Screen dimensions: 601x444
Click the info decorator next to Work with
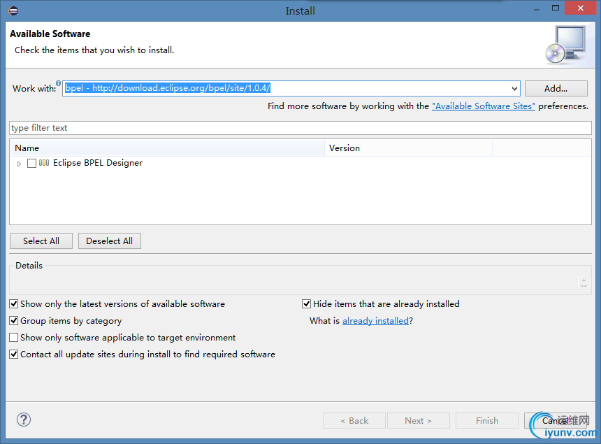[58, 83]
